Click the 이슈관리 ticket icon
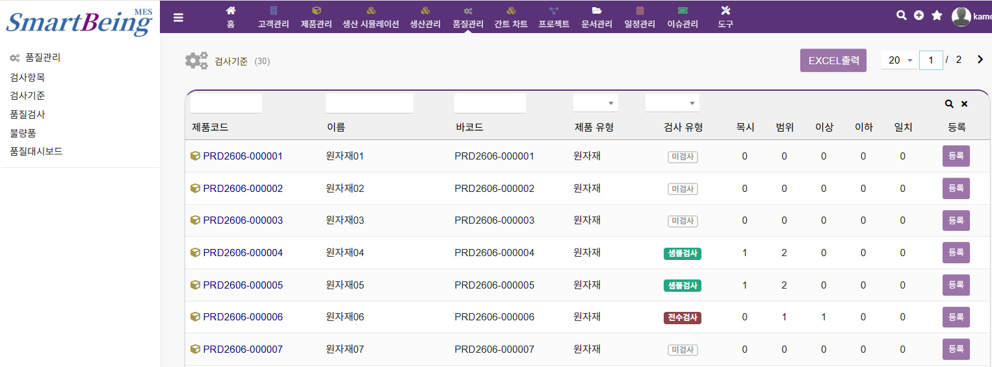The image size is (992, 367). 683,11
